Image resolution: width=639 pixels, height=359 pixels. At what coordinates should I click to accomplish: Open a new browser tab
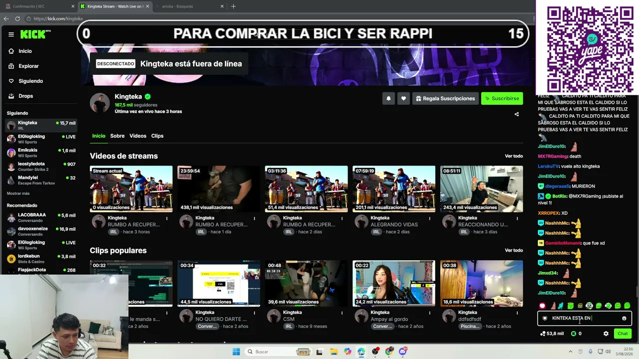[x=233, y=6]
